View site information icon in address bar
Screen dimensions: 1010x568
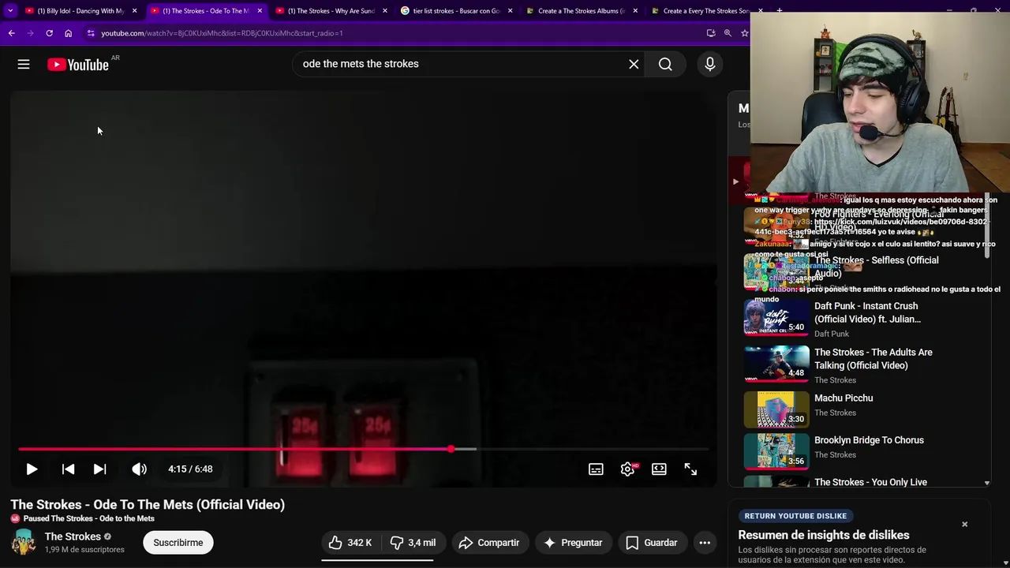[91, 33]
